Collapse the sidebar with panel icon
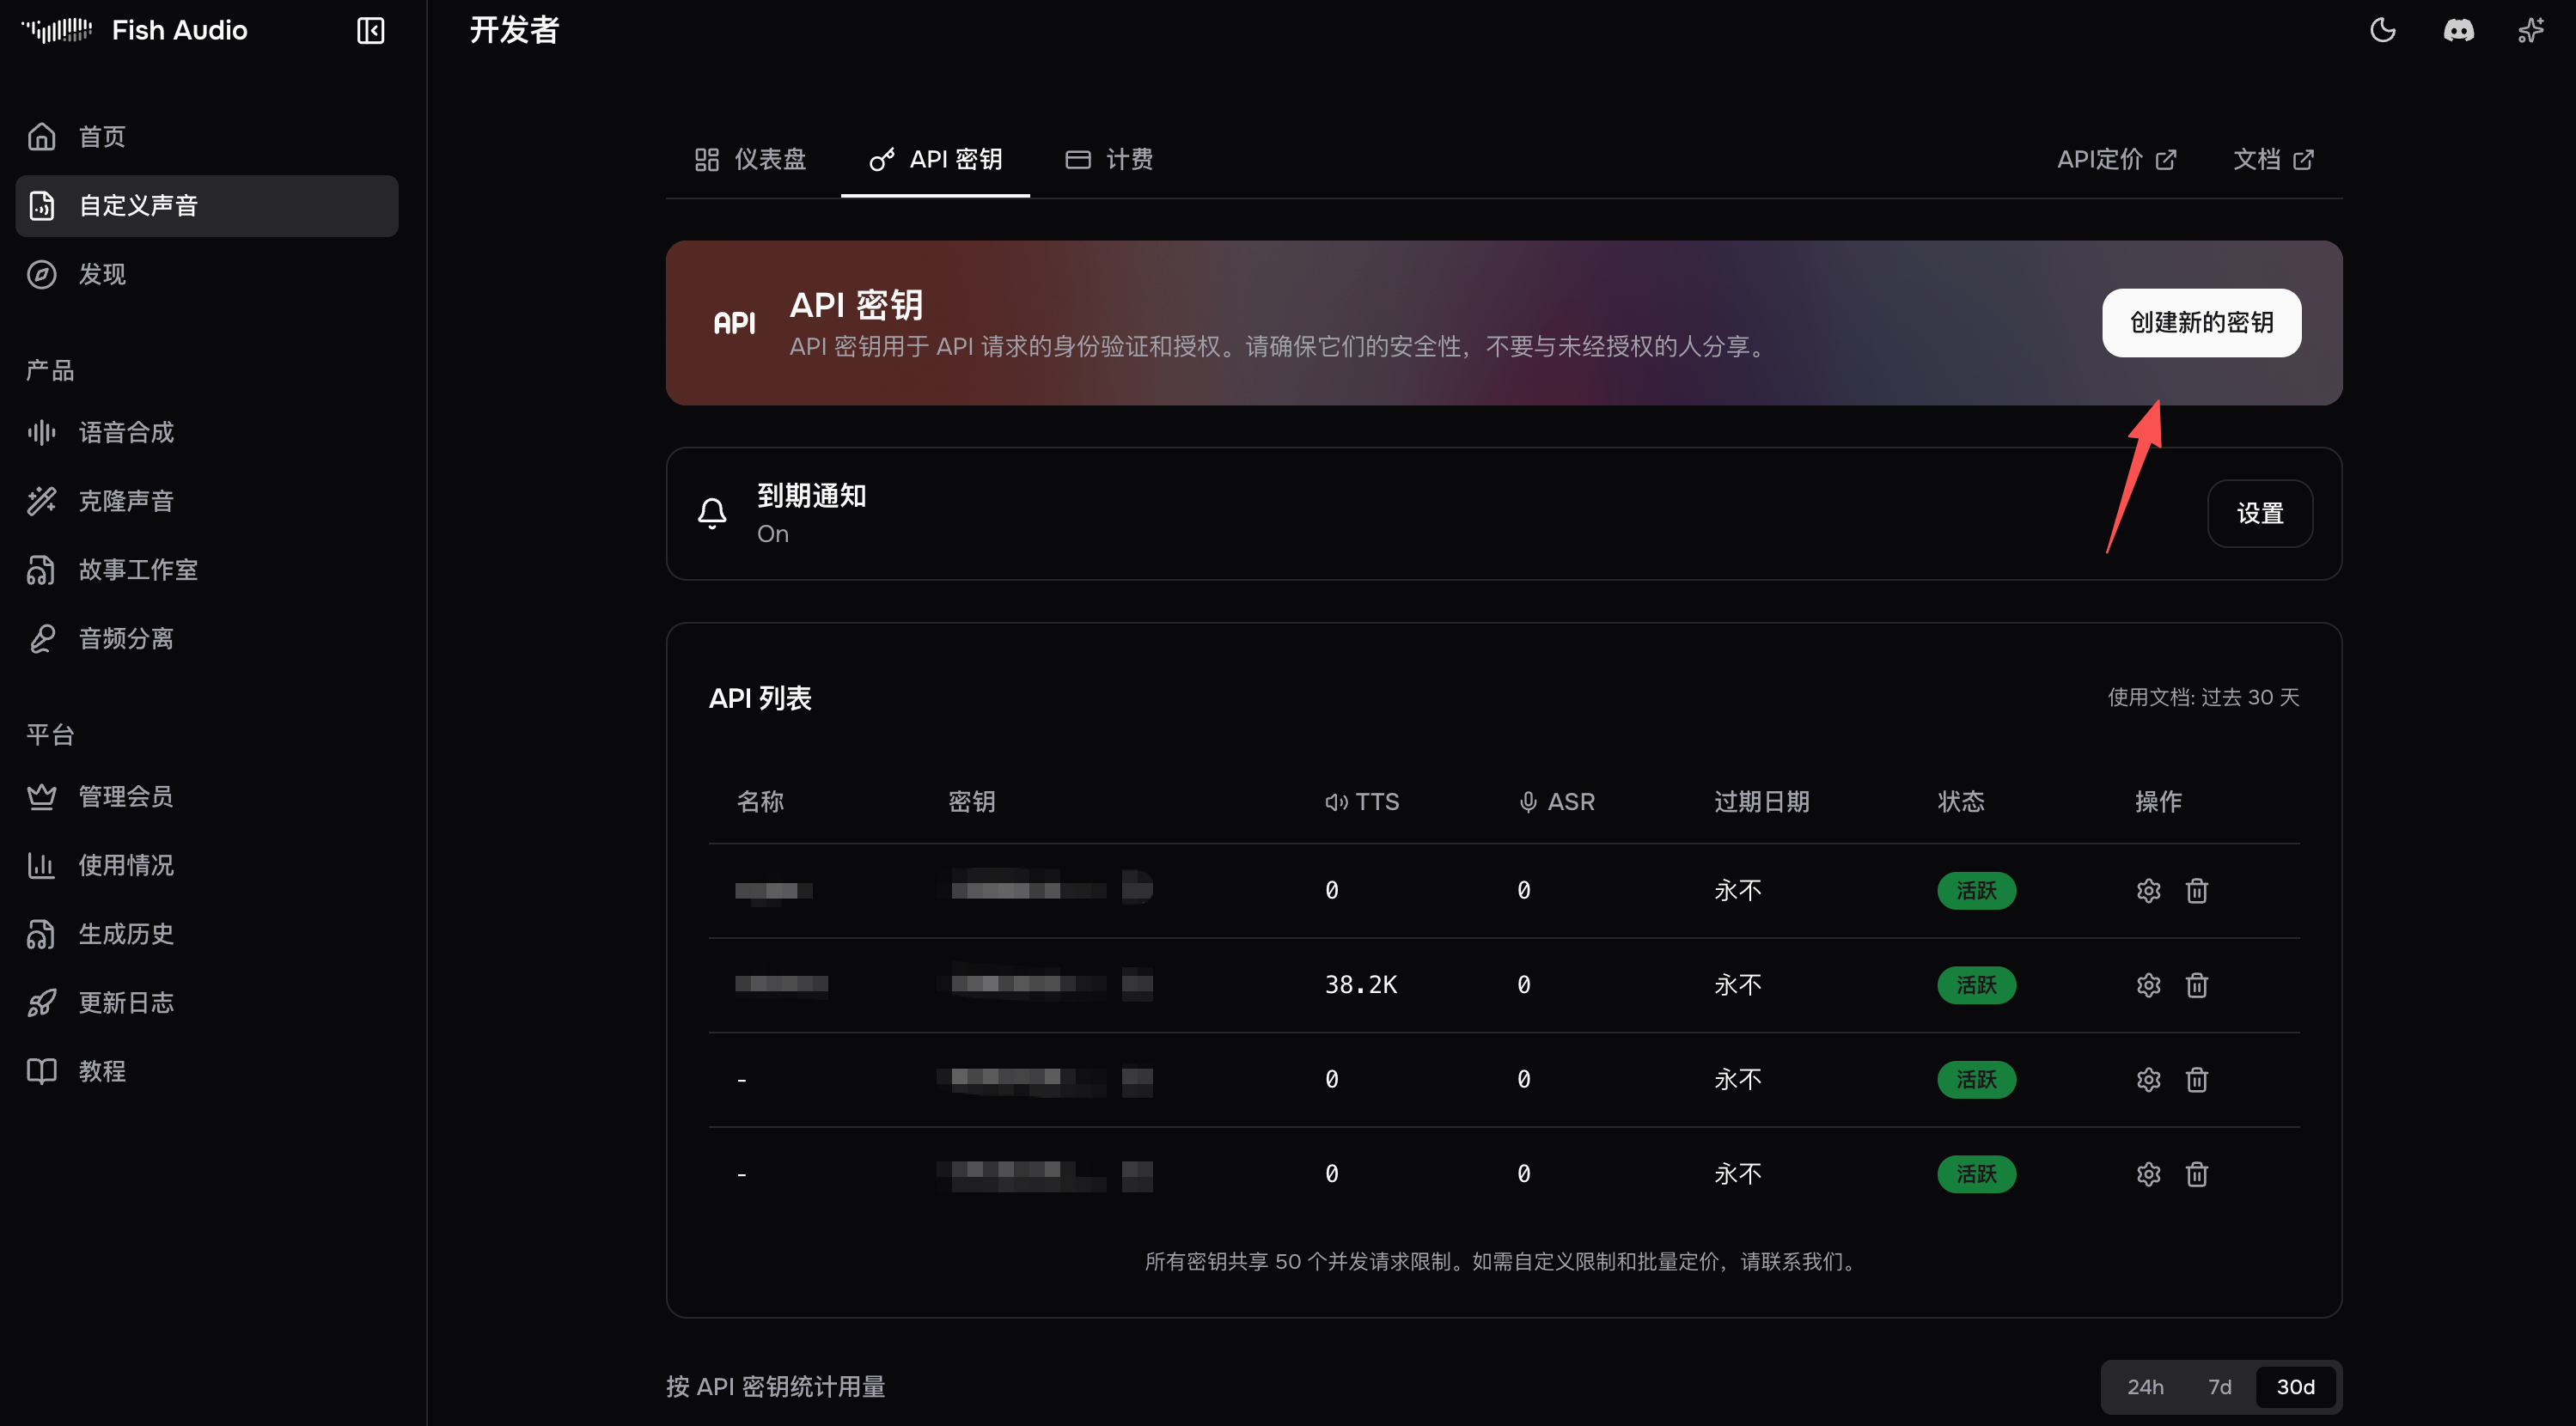 point(370,31)
